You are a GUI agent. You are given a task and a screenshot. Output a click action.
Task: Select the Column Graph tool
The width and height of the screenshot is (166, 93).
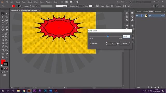[7, 50]
